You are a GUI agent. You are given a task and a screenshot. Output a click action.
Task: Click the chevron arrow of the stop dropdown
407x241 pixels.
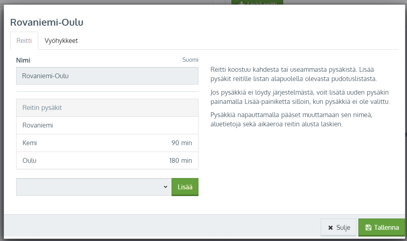(165, 187)
